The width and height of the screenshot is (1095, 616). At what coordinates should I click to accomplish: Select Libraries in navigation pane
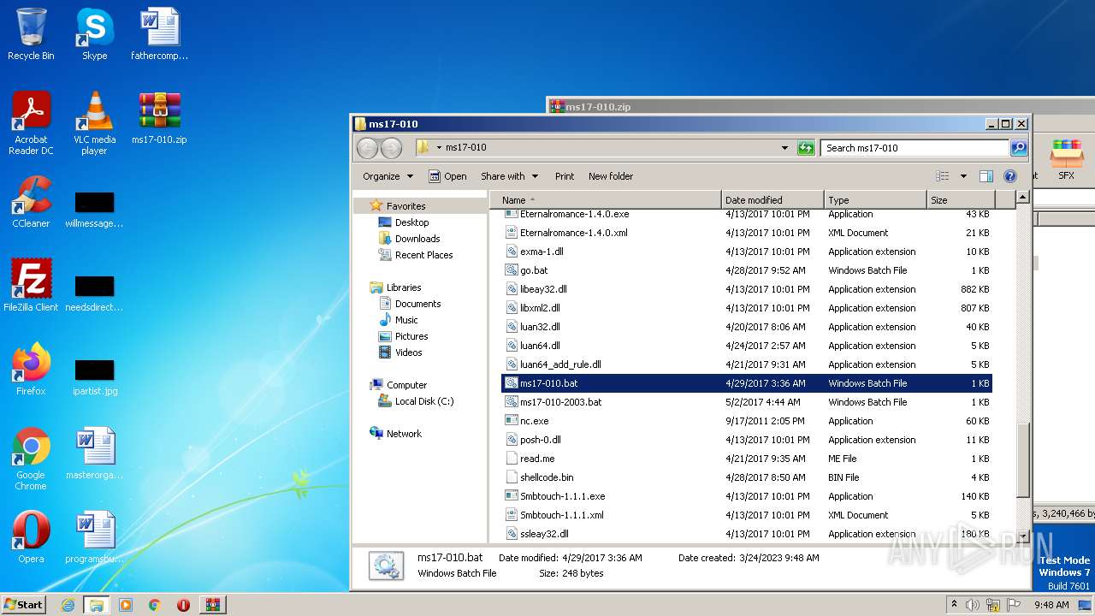(x=403, y=287)
